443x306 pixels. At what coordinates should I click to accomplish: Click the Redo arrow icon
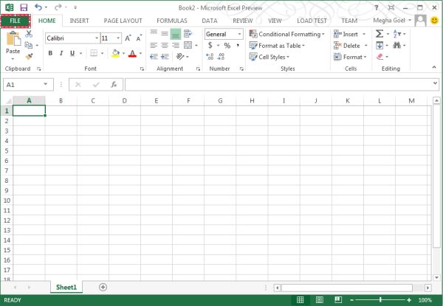point(58,7)
